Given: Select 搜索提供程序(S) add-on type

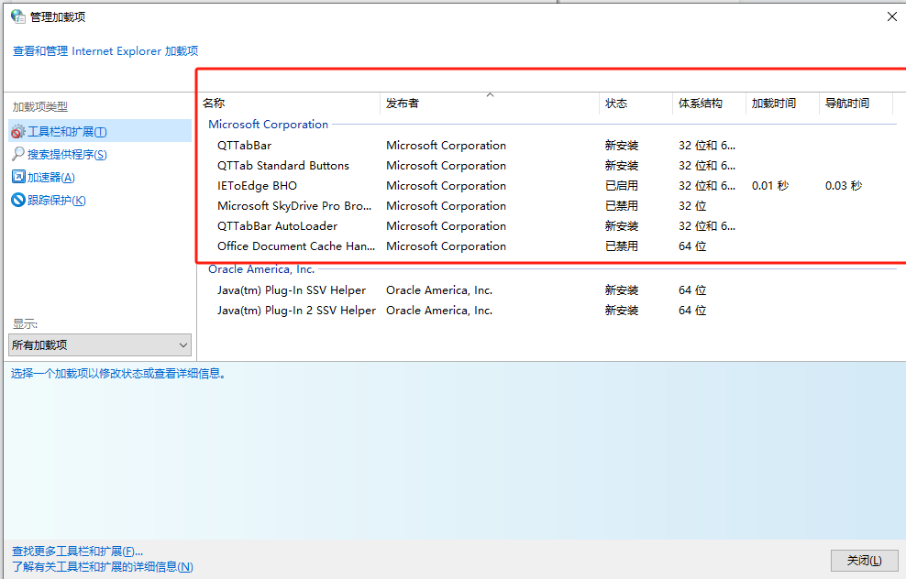Looking at the screenshot, I should coord(67,154).
